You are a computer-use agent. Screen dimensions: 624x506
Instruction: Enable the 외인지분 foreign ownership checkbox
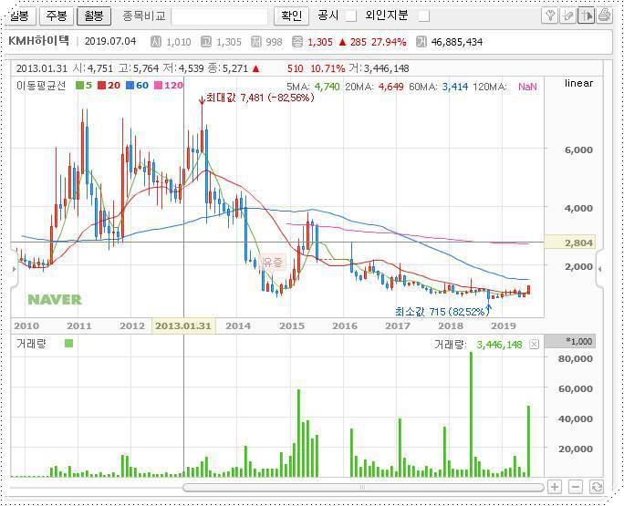424,15
